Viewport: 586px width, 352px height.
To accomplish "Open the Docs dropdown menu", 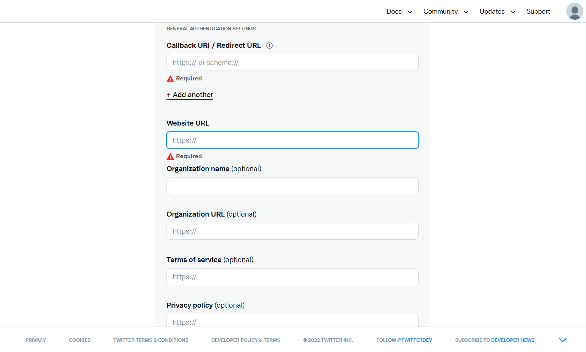I will click(x=399, y=11).
